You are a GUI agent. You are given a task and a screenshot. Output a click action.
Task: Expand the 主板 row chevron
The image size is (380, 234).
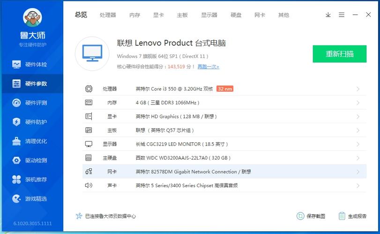[358, 131]
